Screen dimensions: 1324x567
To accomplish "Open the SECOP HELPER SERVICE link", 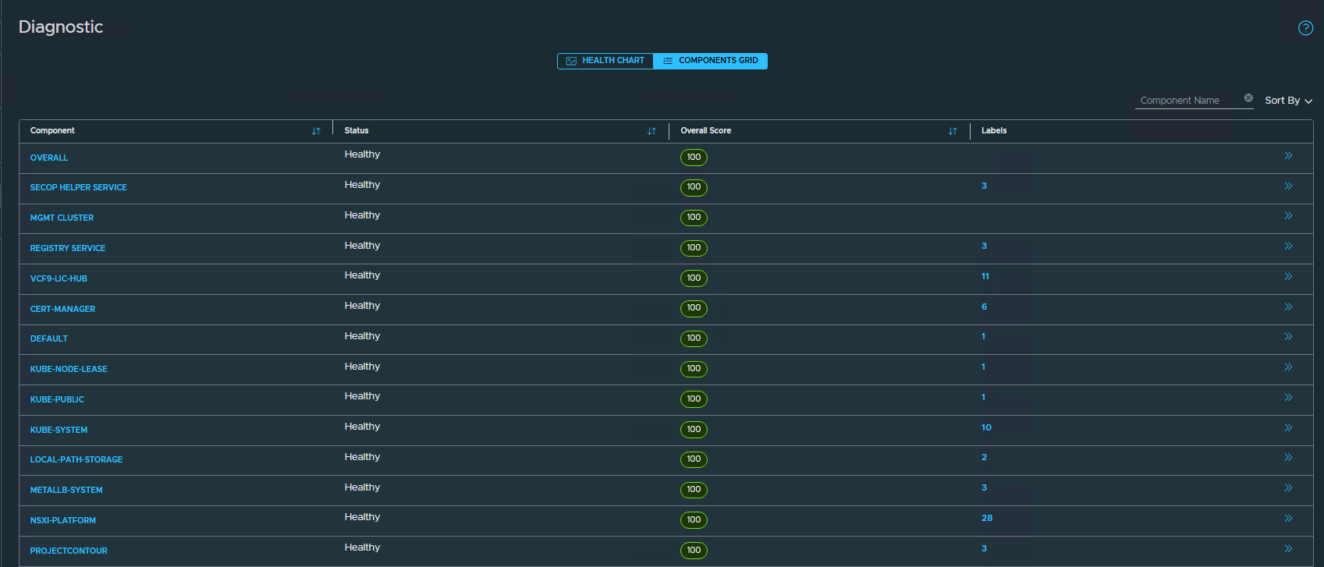I will pyautogui.click(x=78, y=187).
